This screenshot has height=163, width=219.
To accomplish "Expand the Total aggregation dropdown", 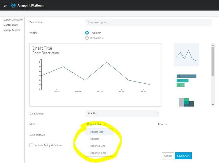I will 163,124.
